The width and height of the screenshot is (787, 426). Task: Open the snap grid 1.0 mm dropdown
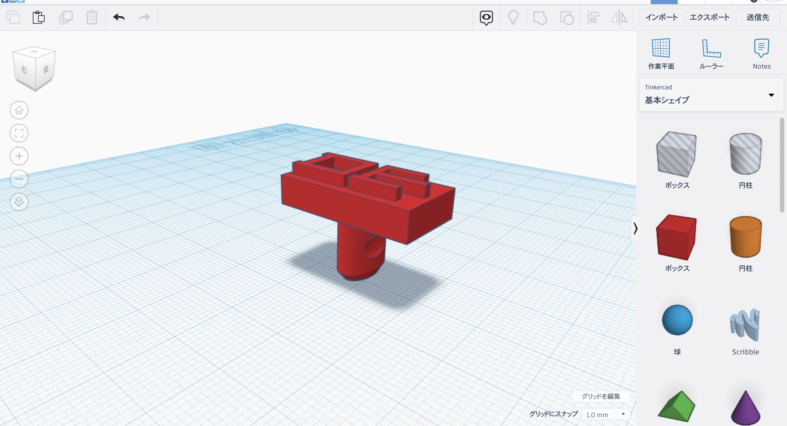606,415
